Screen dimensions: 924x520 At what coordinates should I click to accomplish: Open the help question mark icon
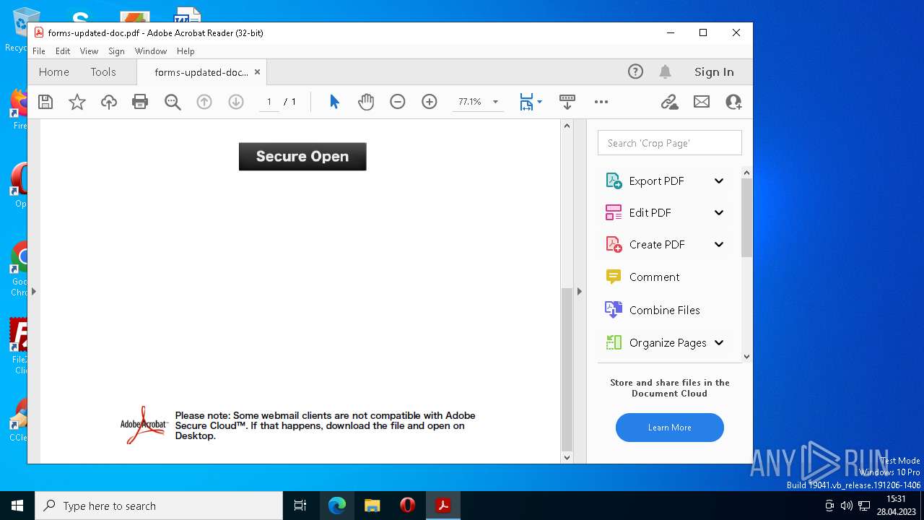point(635,71)
